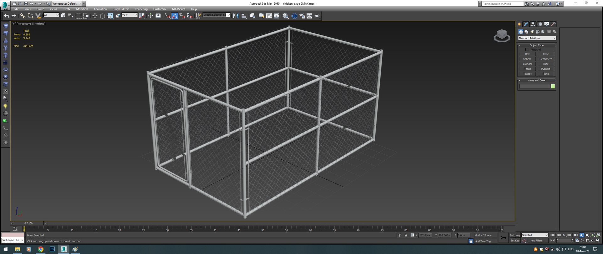
Task: Select the Shapes category icon
Action: coord(526,32)
